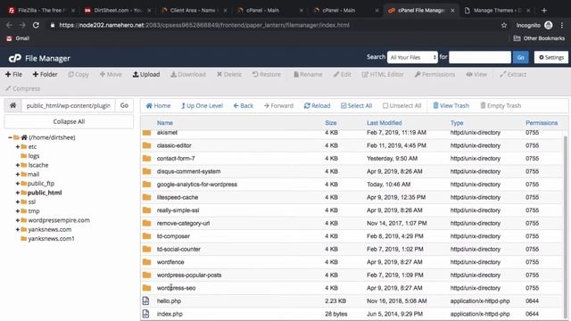Sort the listing by Size column
The image size is (571, 321).
pyautogui.click(x=331, y=123)
